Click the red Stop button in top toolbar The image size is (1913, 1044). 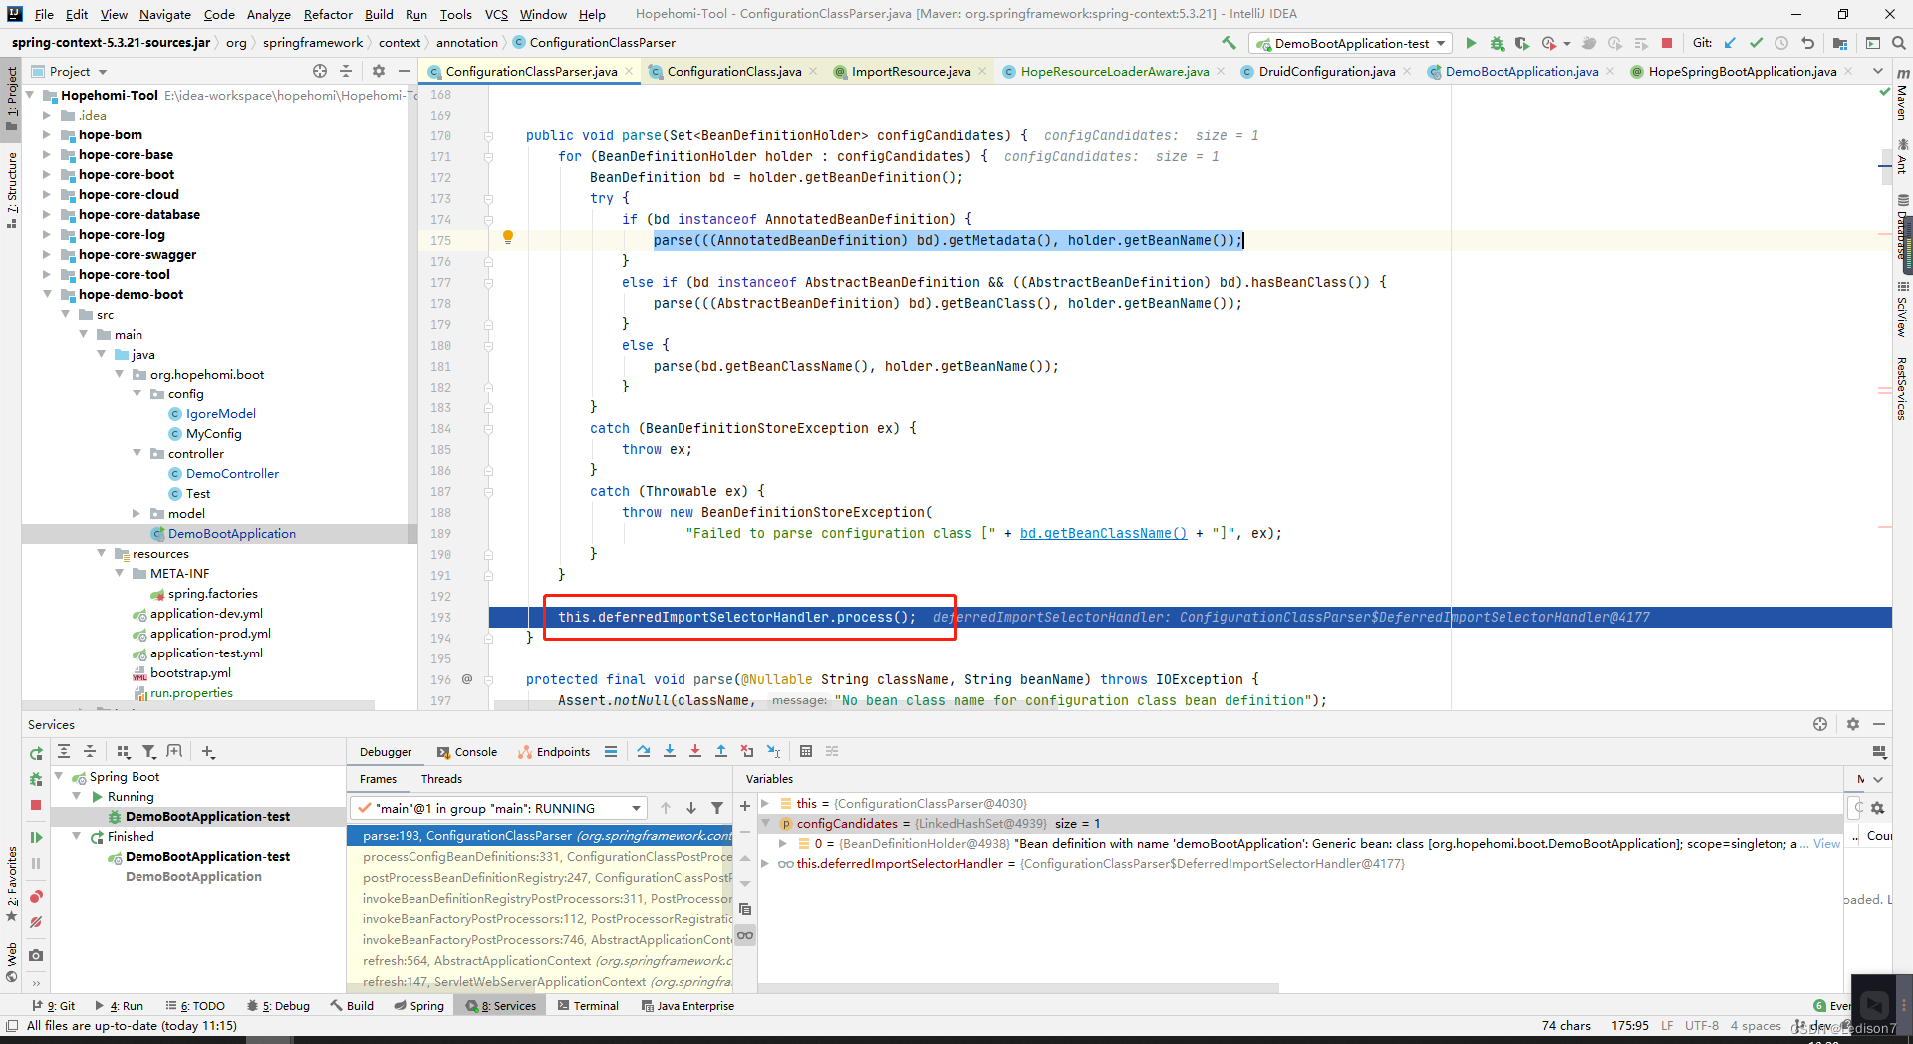click(x=1667, y=43)
